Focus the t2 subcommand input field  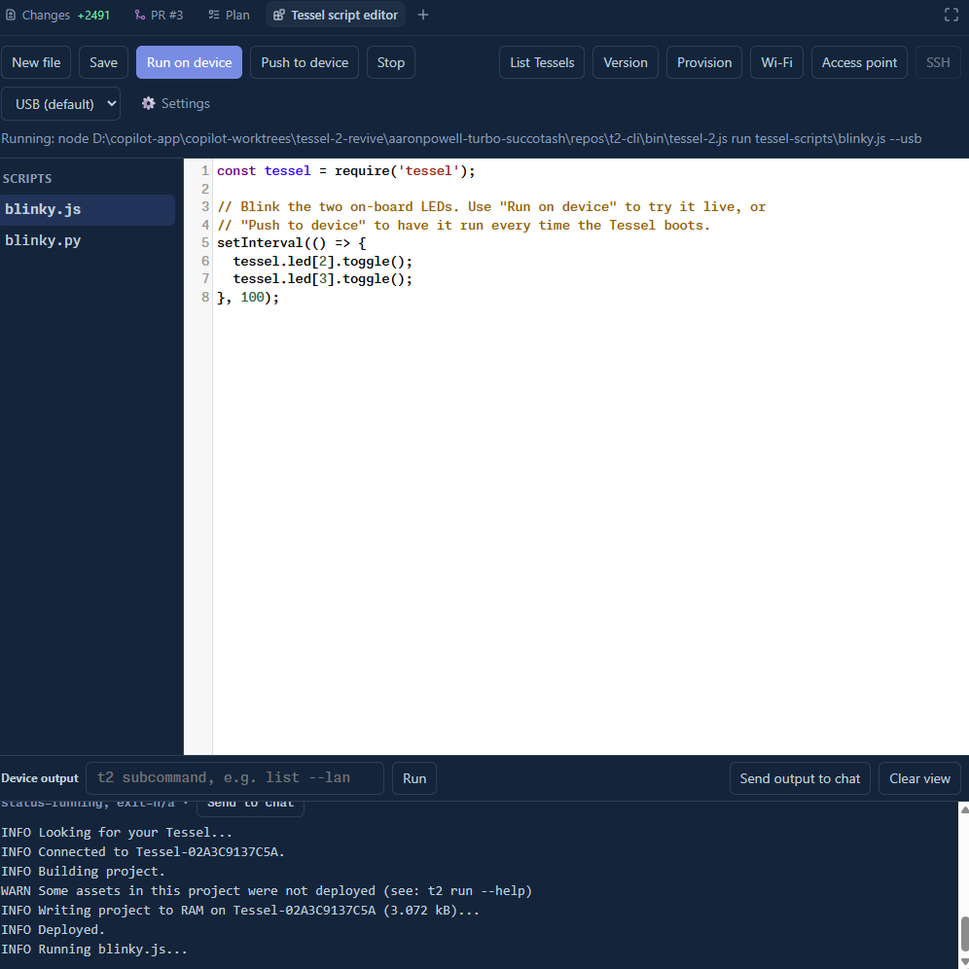point(234,778)
